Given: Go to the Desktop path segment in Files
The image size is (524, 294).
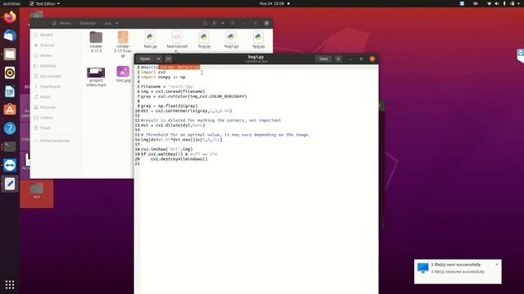Looking at the screenshot, I should click(88, 23).
